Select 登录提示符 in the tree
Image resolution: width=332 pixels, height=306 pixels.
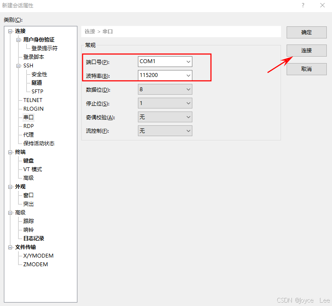[45, 48]
